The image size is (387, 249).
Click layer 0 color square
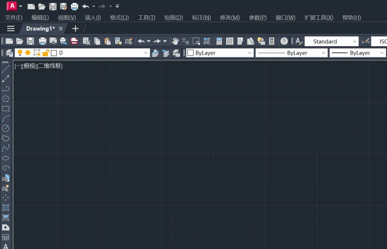pos(54,53)
